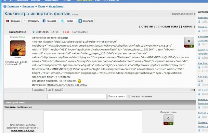Share via the Закладки button
208x133 pixels.
13,21
